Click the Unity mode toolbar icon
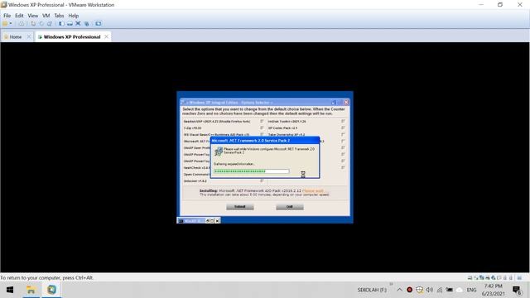The image size is (530, 298). tap(87, 24)
